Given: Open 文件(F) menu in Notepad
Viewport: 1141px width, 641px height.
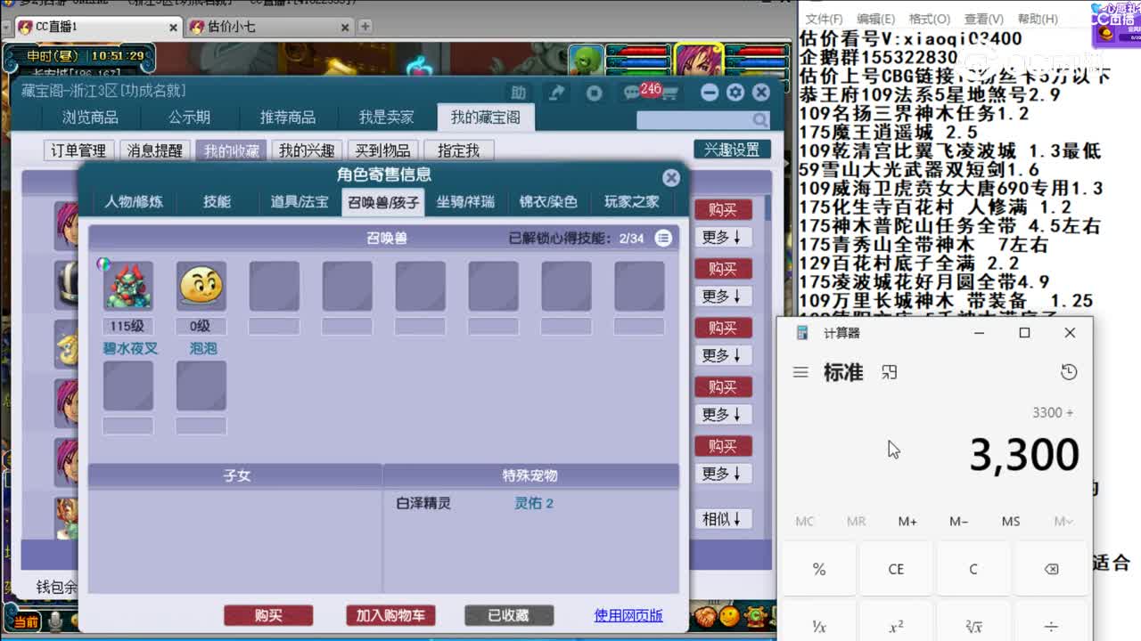Looking at the screenshot, I should 825,19.
